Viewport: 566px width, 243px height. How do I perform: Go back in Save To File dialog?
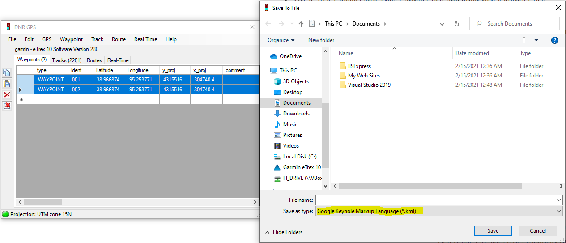pos(268,24)
